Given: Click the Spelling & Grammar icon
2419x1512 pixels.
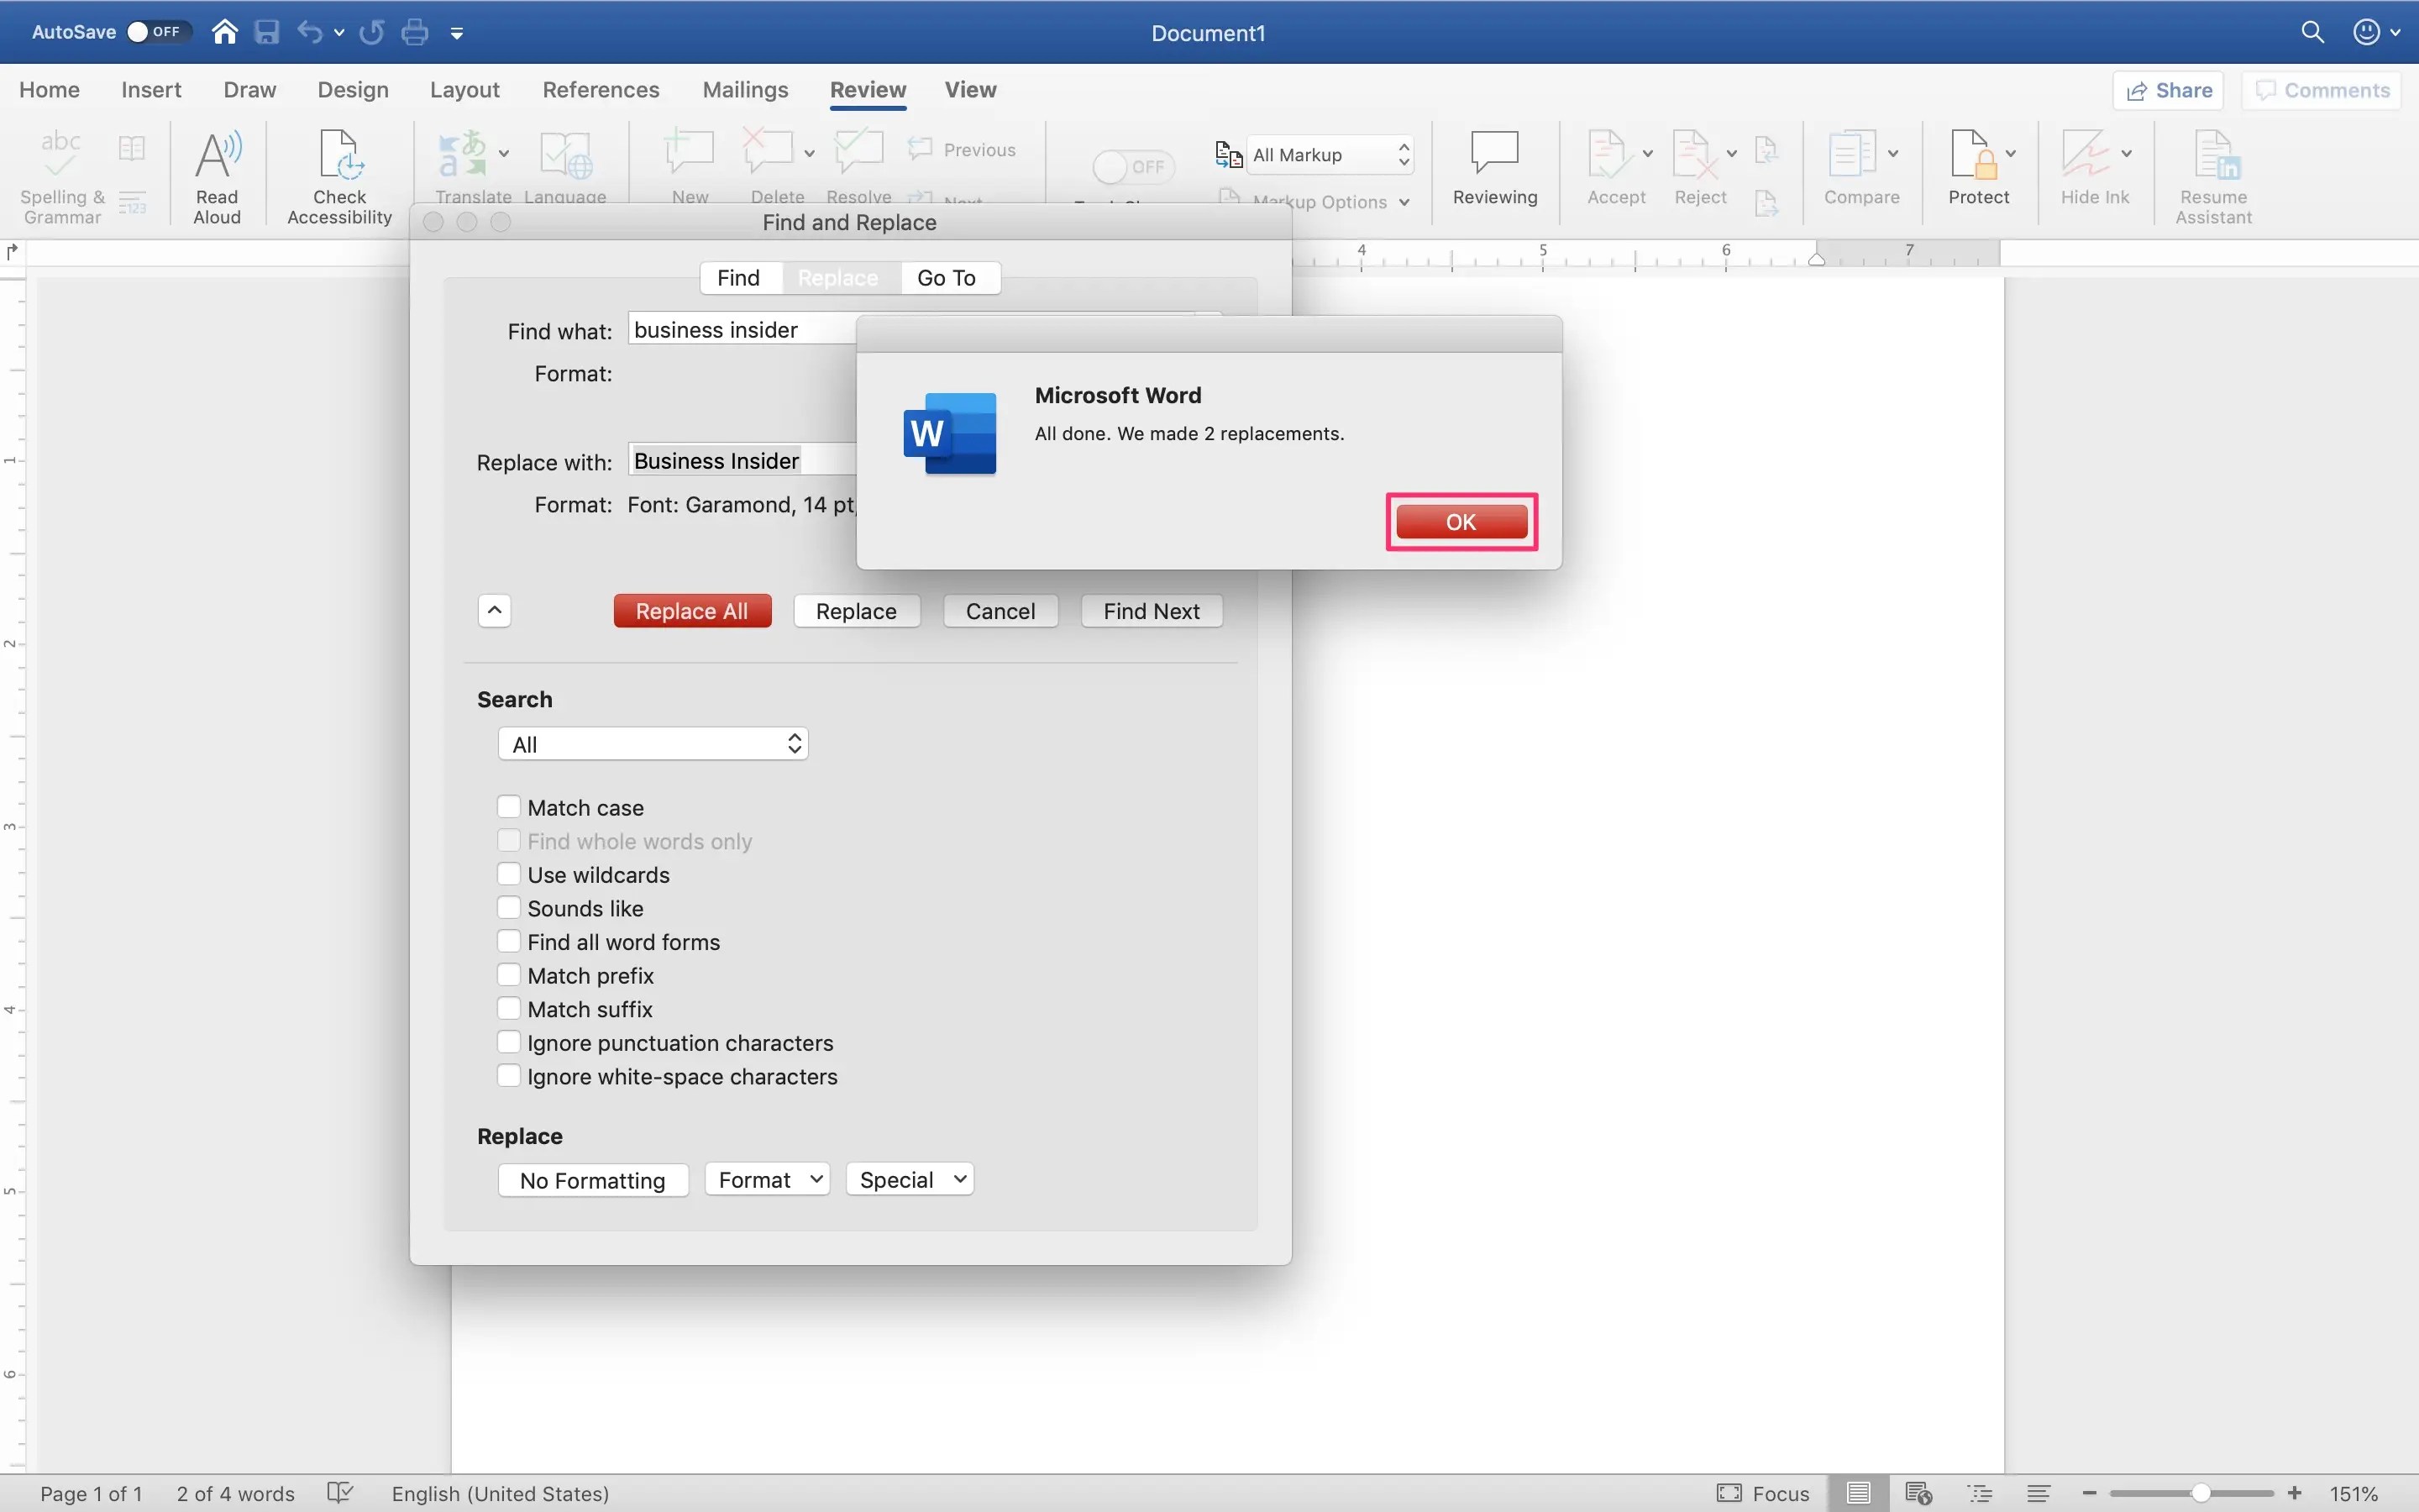Looking at the screenshot, I should [x=61, y=157].
